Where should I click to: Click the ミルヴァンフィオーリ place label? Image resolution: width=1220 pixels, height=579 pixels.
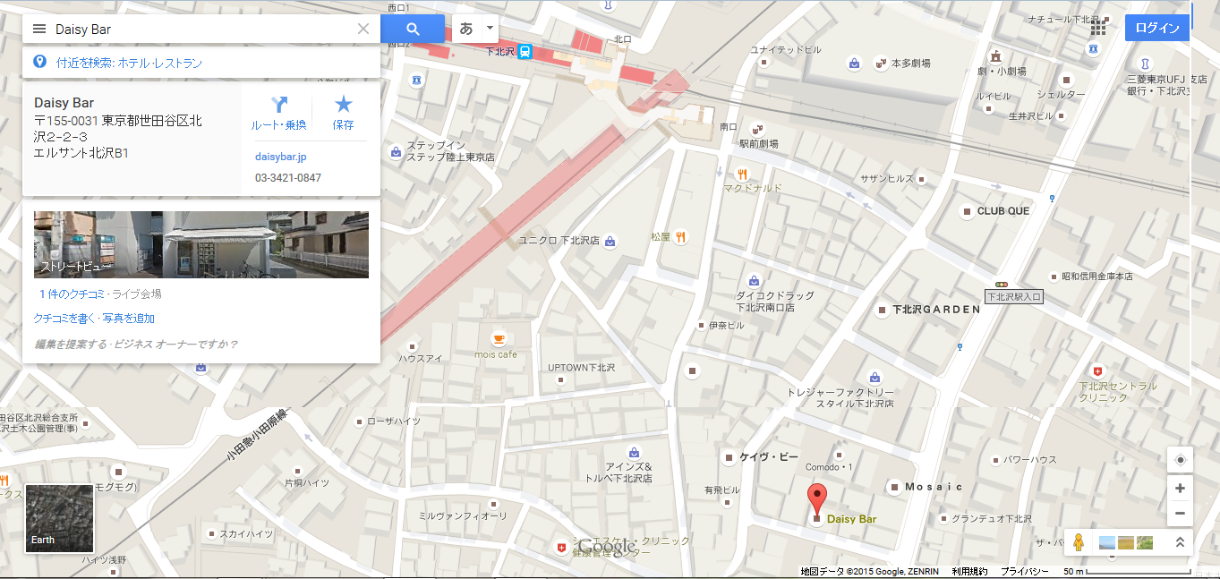click(463, 515)
